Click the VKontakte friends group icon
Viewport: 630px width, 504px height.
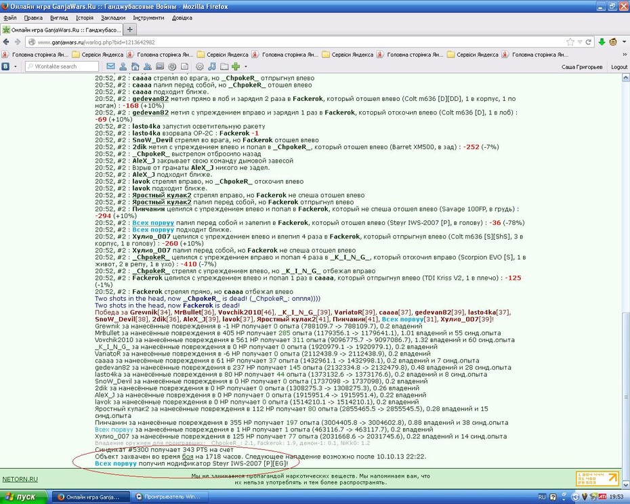click(x=148, y=66)
